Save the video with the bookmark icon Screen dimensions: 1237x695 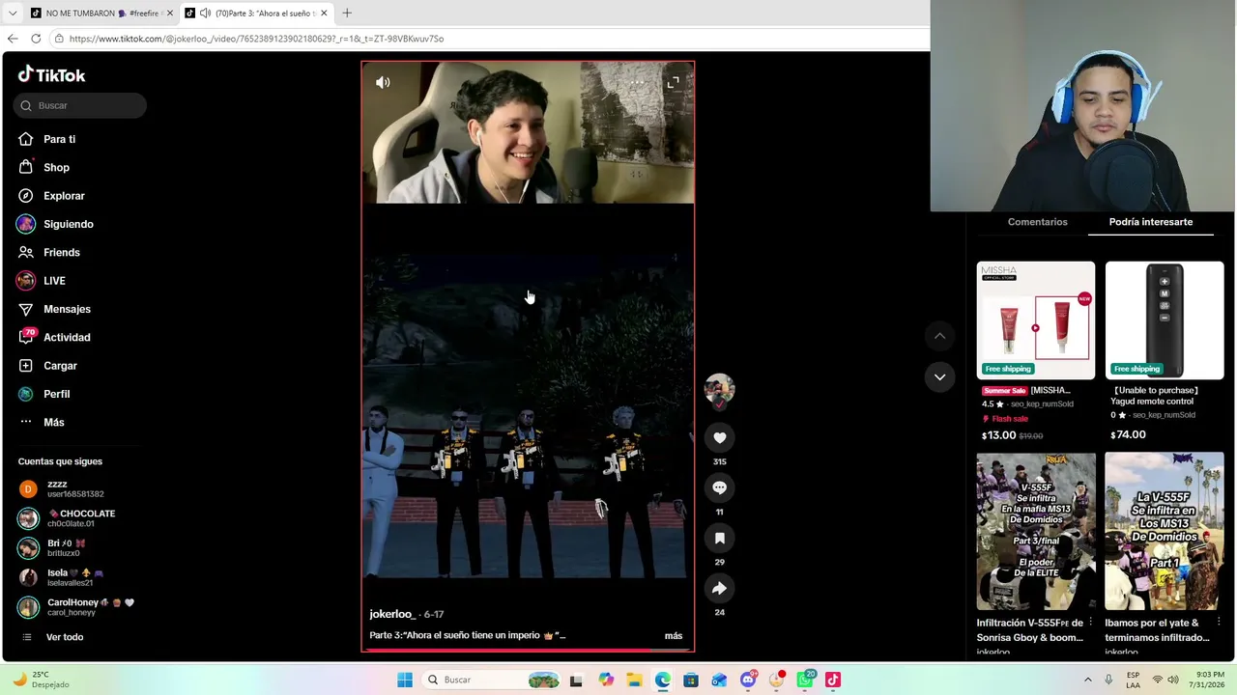[x=719, y=538]
